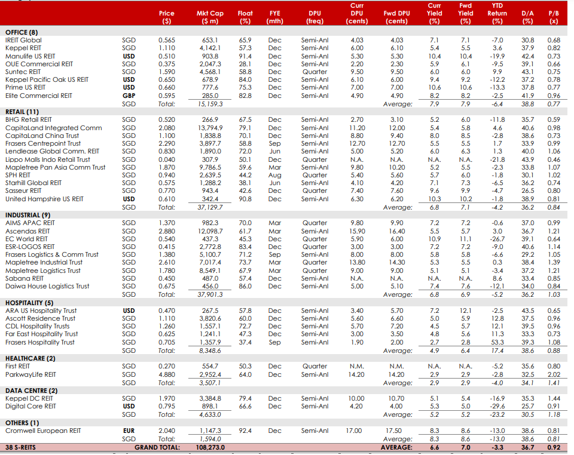The image size is (574, 455).
Task: Select the 'DATA CENTRE (2)' header
Action: pyautogui.click(x=31, y=391)
